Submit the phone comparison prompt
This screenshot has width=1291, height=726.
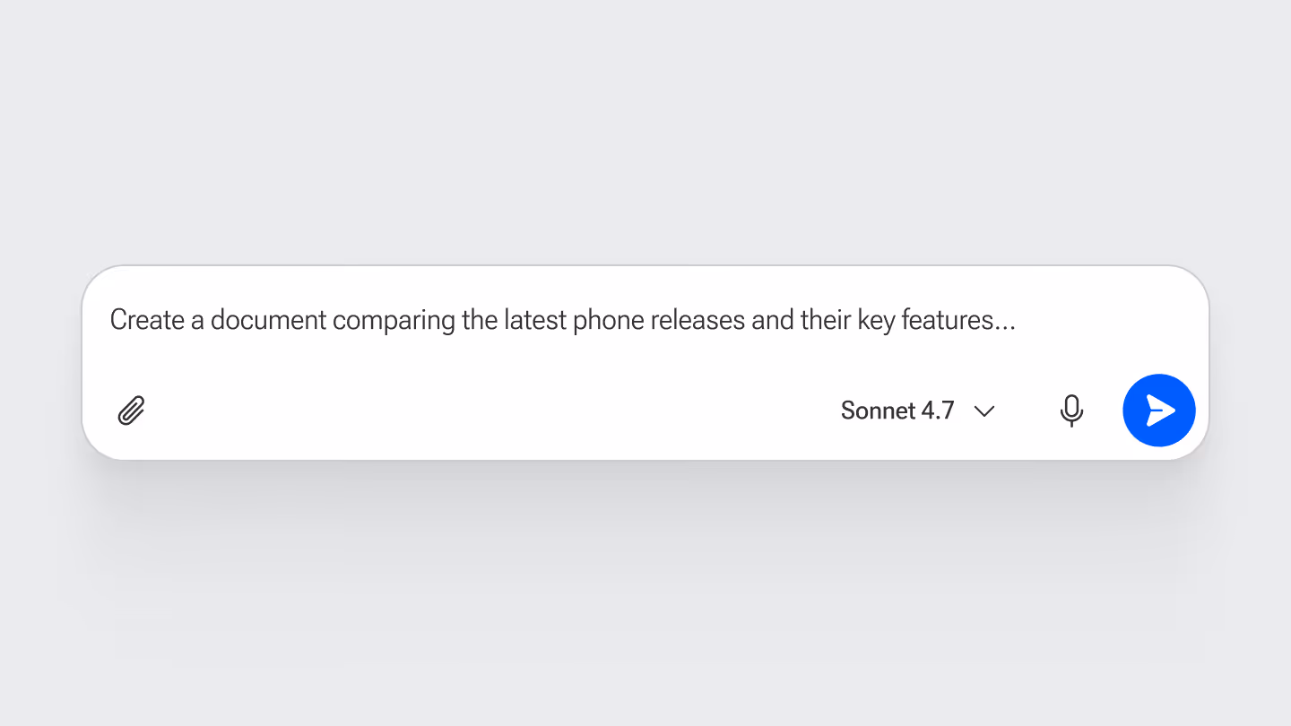1159,411
